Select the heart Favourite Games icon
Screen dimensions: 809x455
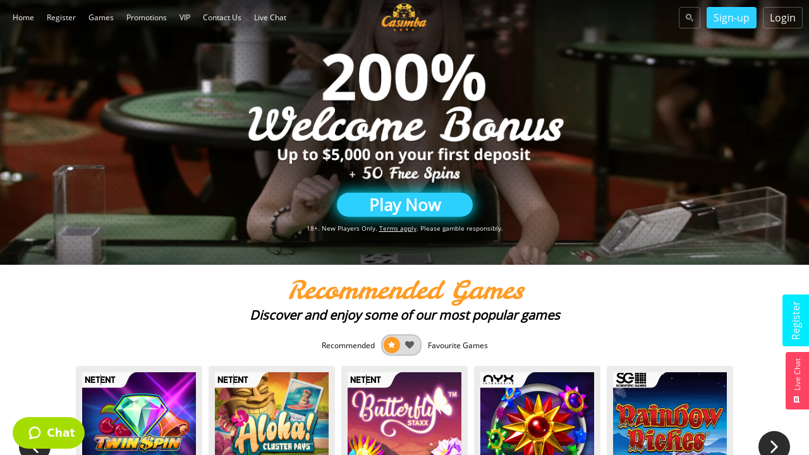click(x=410, y=345)
